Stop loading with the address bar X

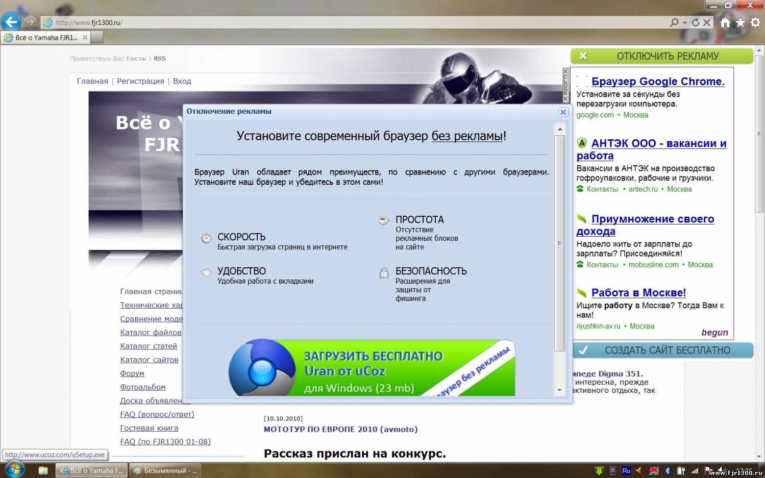[707, 22]
